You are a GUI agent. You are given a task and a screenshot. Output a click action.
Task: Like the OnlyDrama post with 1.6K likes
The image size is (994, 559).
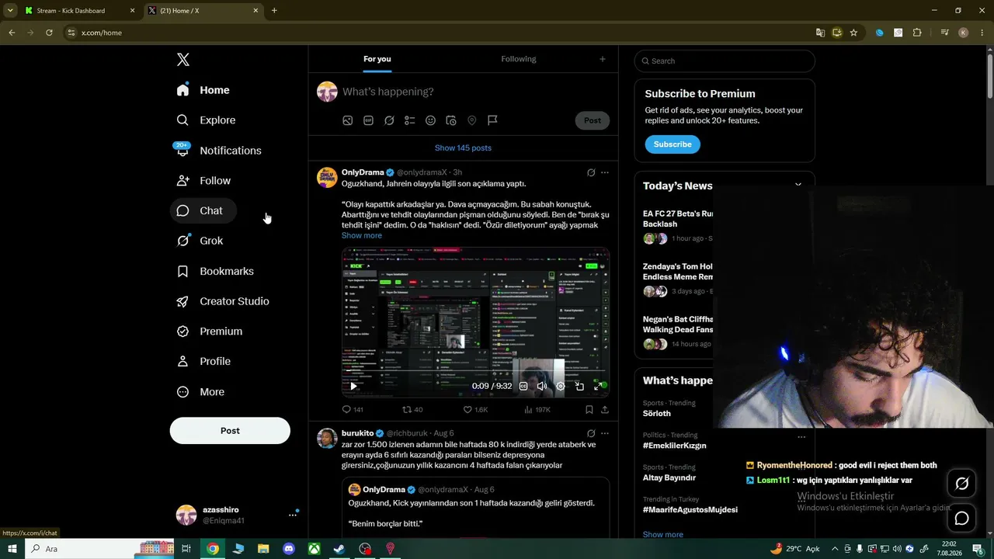[475, 409]
